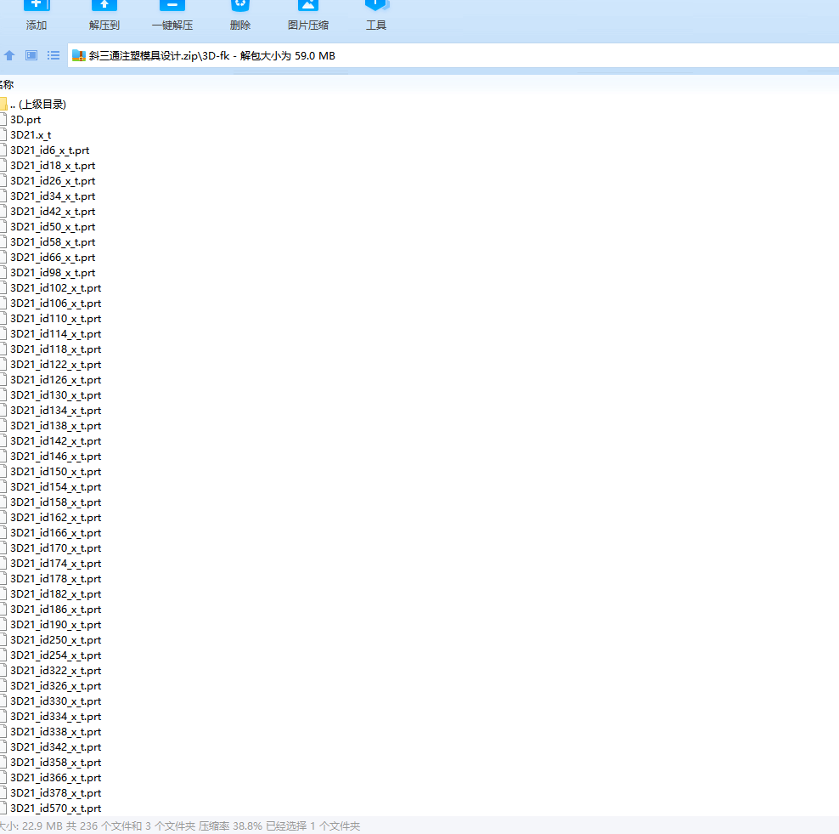839x834 pixels.
Task: Select the file 3D21_id182_x_t.prt
Action: (56, 594)
